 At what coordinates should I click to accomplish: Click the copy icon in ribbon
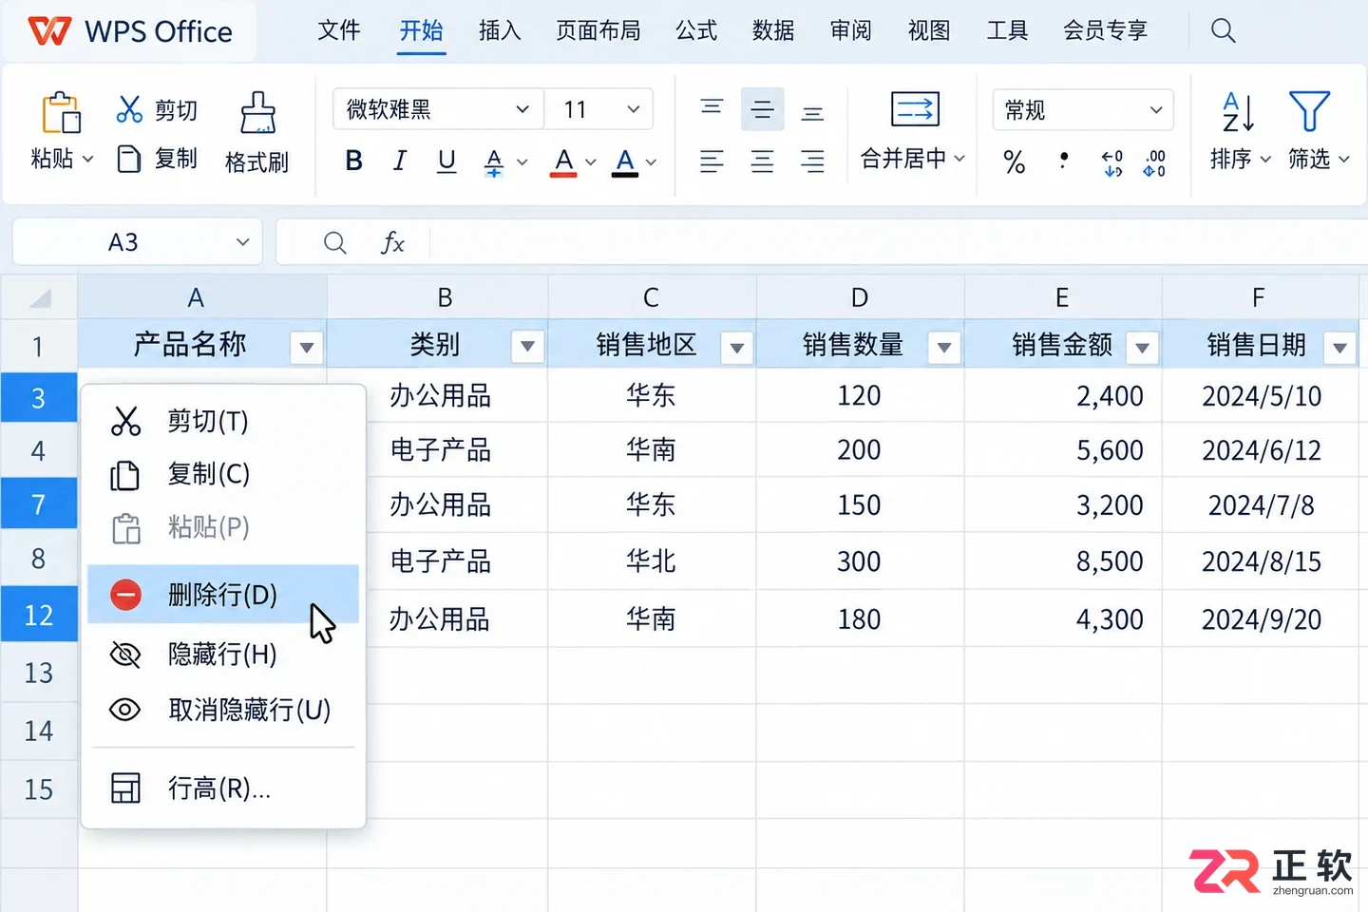click(x=129, y=159)
